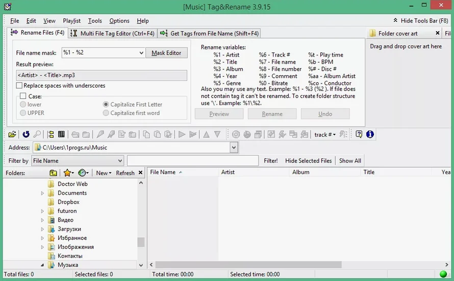Open the question mark help icon

tap(359, 134)
